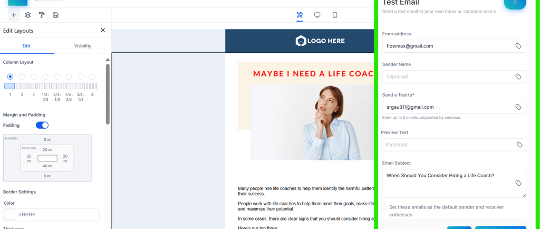Click the 'In some cases' paragraph

(x=306, y=218)
